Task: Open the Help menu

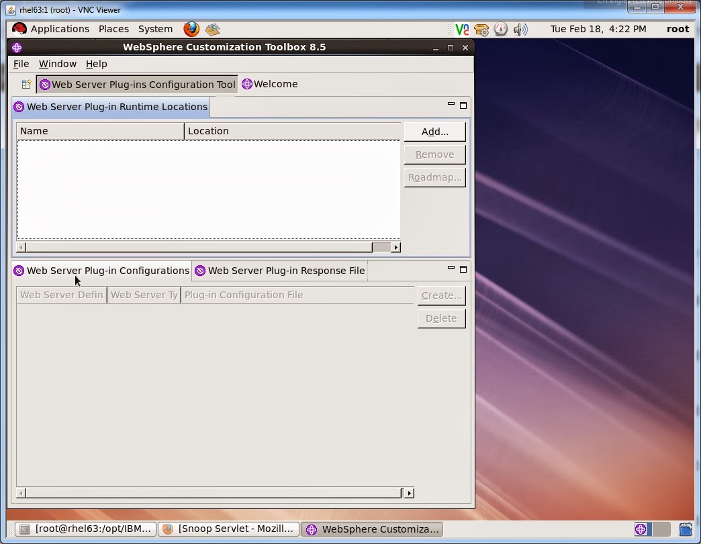Action: pyautogui.click(x=96, y=64)
